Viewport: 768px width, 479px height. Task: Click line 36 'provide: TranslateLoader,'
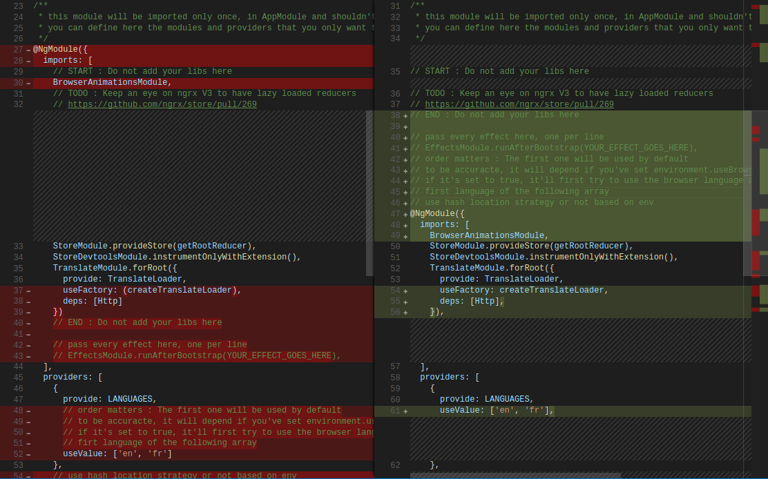click(125, 279)
